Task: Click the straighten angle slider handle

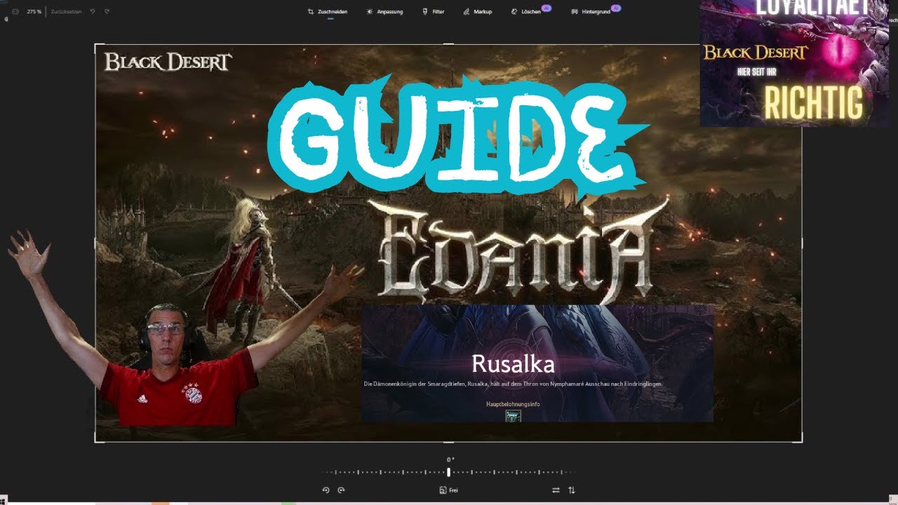Action: tap(449, 472)
